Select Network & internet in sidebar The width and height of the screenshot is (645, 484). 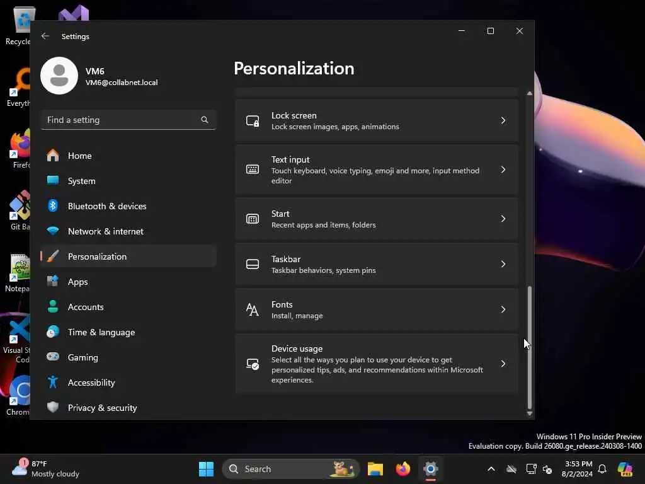pyautogui.click(x=128, y=231)
